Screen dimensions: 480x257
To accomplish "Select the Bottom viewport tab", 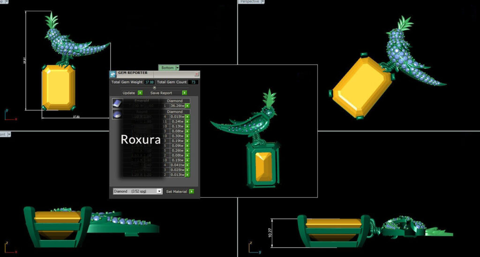I will tap(167, 68).
